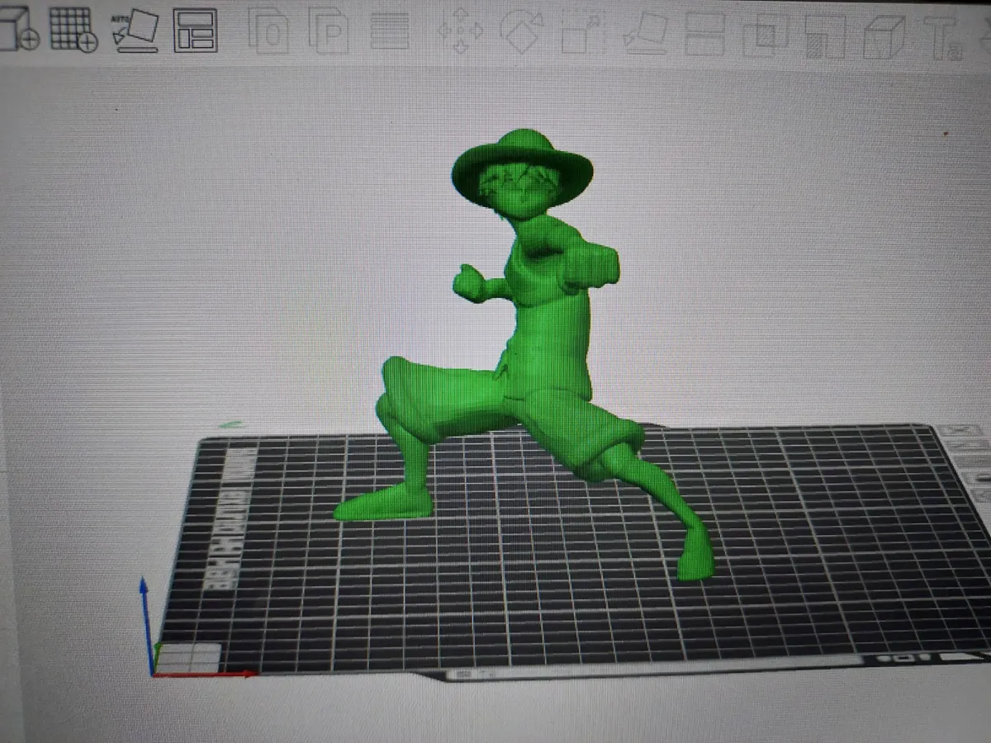Add a new build plate
The width and height of the screenshot is (991, 743).
point(74,31)
